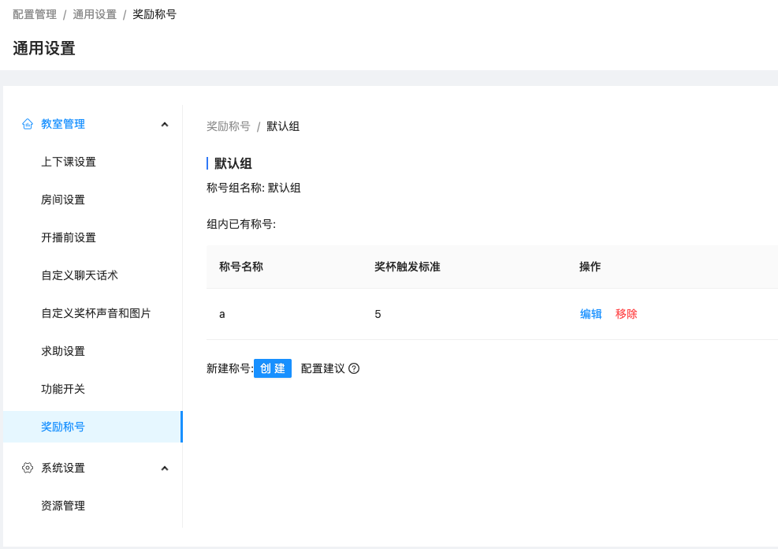
Task: Click the blue 创建 button
Action: pos(272,368)
